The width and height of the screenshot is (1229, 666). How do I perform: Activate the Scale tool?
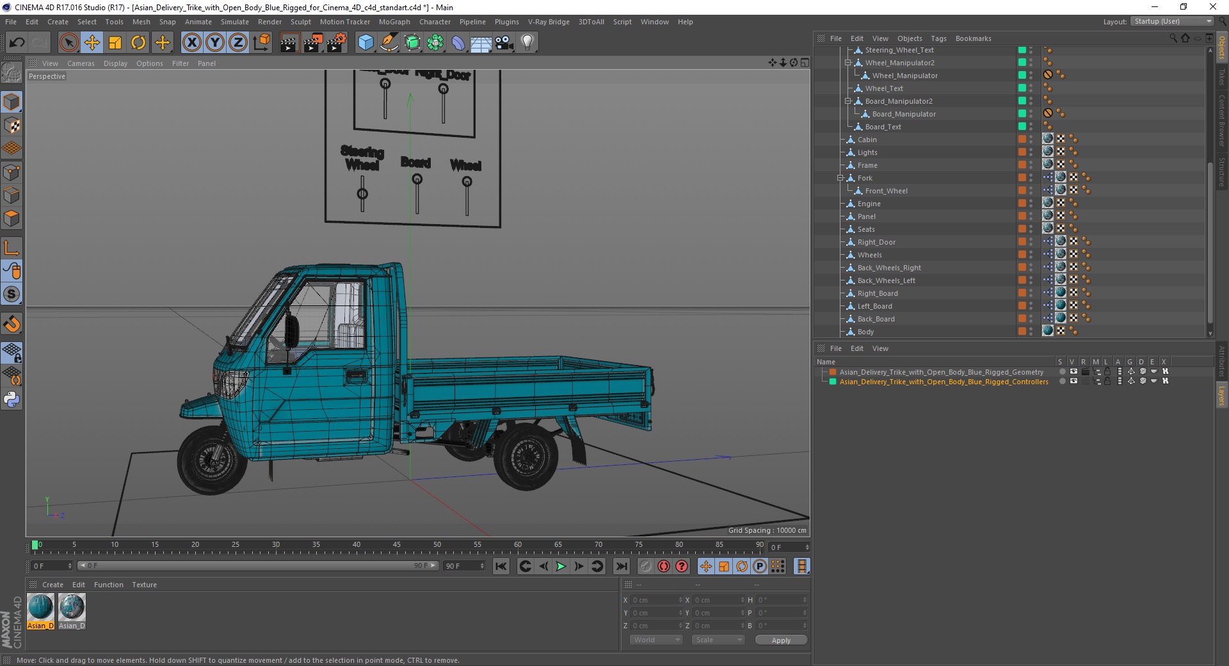coord(115,43)
